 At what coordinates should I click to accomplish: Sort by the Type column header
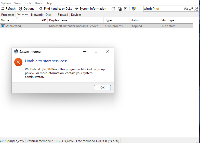[116, 20]
